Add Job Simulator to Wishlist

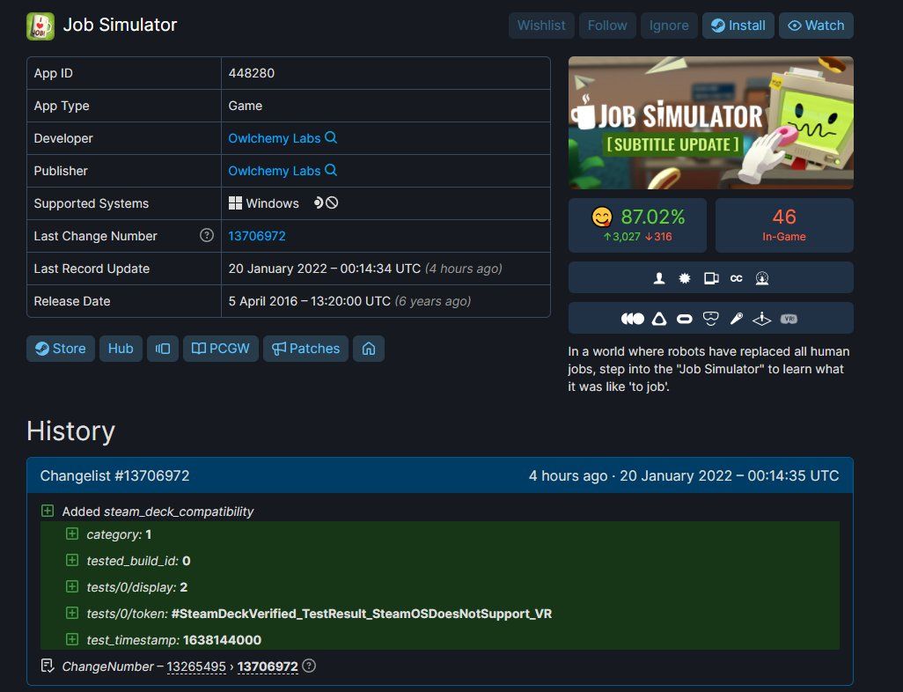pyautogui.click(x=541, y=26)
